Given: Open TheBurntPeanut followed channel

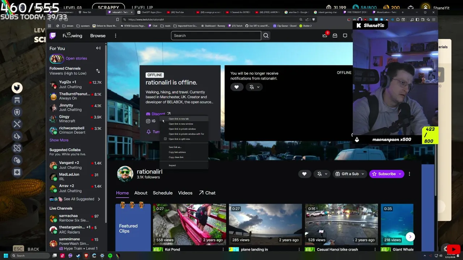Looking at the screenshot, I should [76, 96].
